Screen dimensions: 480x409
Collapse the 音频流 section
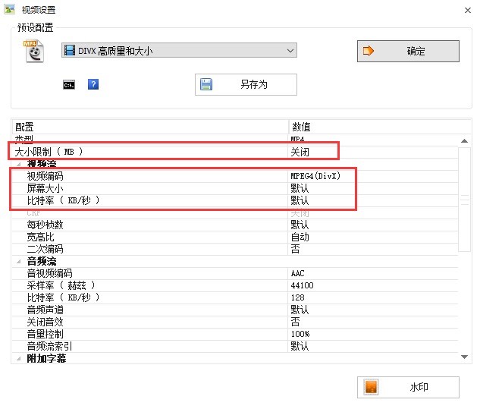19,261
